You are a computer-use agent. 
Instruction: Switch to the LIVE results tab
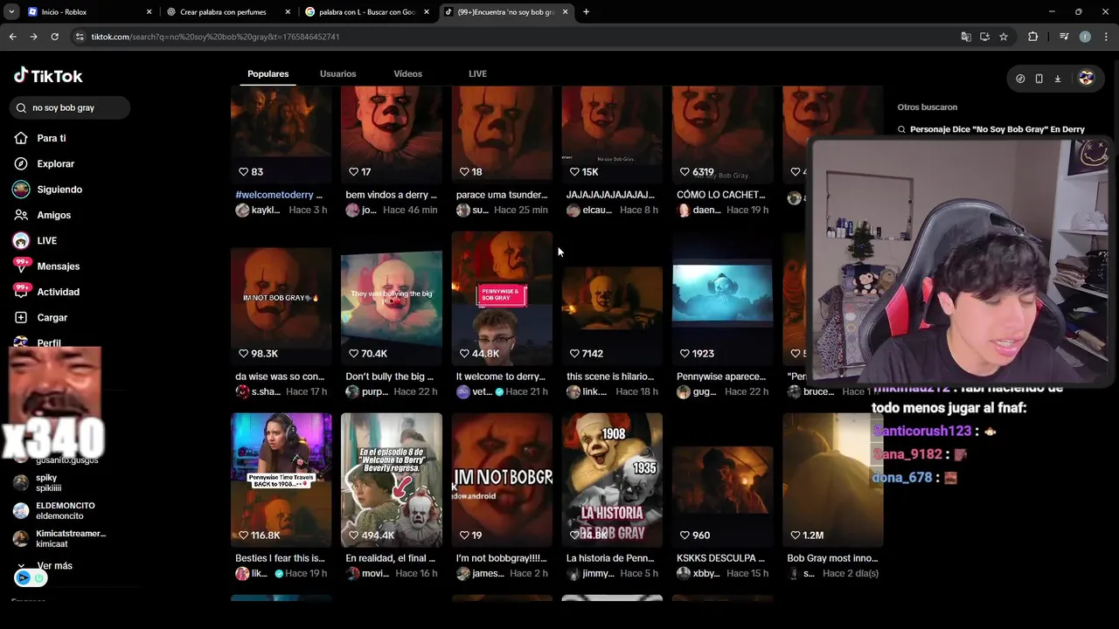pos(477,73)
